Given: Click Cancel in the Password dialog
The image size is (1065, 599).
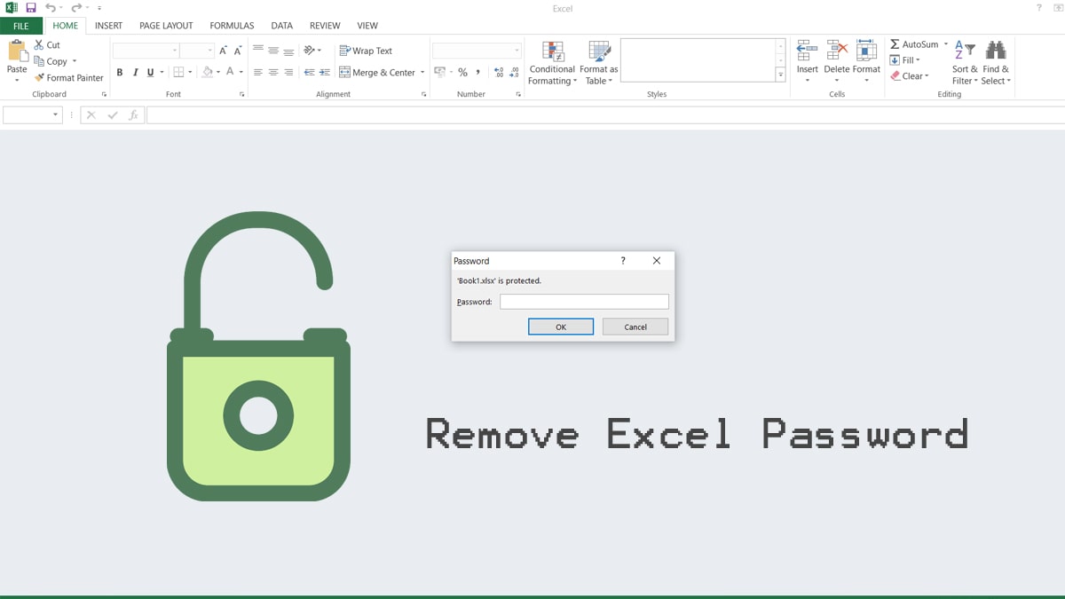Looking at the screenshot, I should [x=635, y=327].
